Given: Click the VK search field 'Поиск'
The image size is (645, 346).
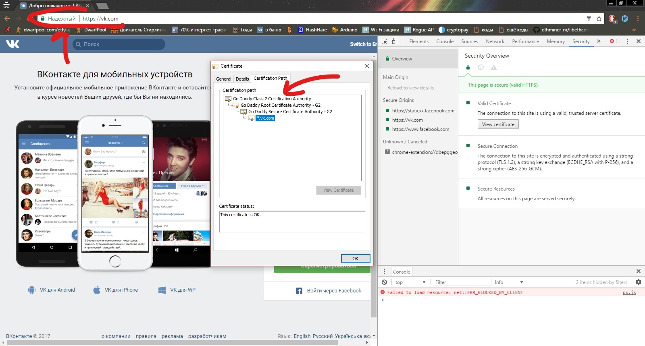Looking at the screenshot, I should pyautogui.click(x=119, y=44).
